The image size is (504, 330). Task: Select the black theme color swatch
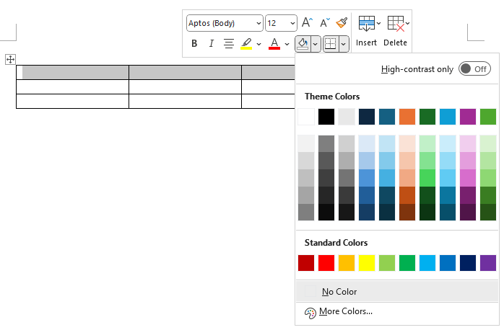click(326, 117)
